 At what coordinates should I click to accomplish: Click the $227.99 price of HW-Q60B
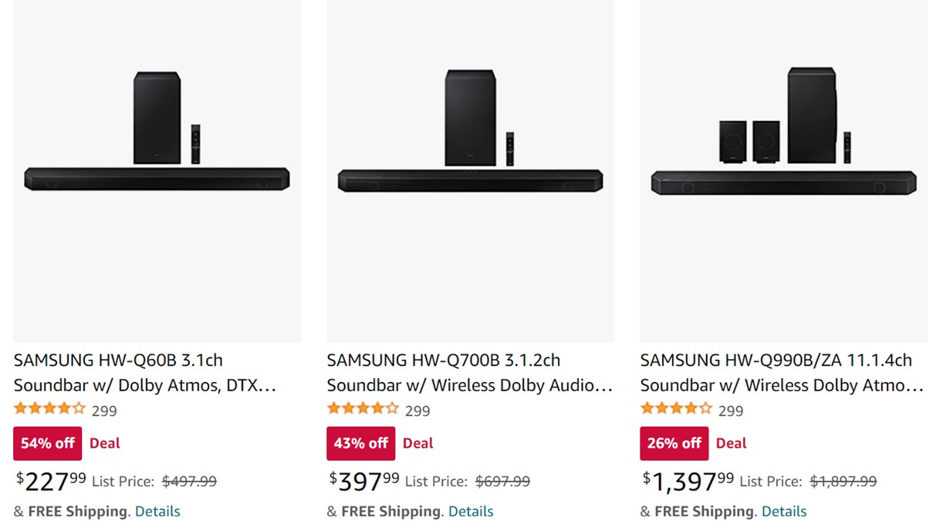pyautogui.click(x=52, y=482)
